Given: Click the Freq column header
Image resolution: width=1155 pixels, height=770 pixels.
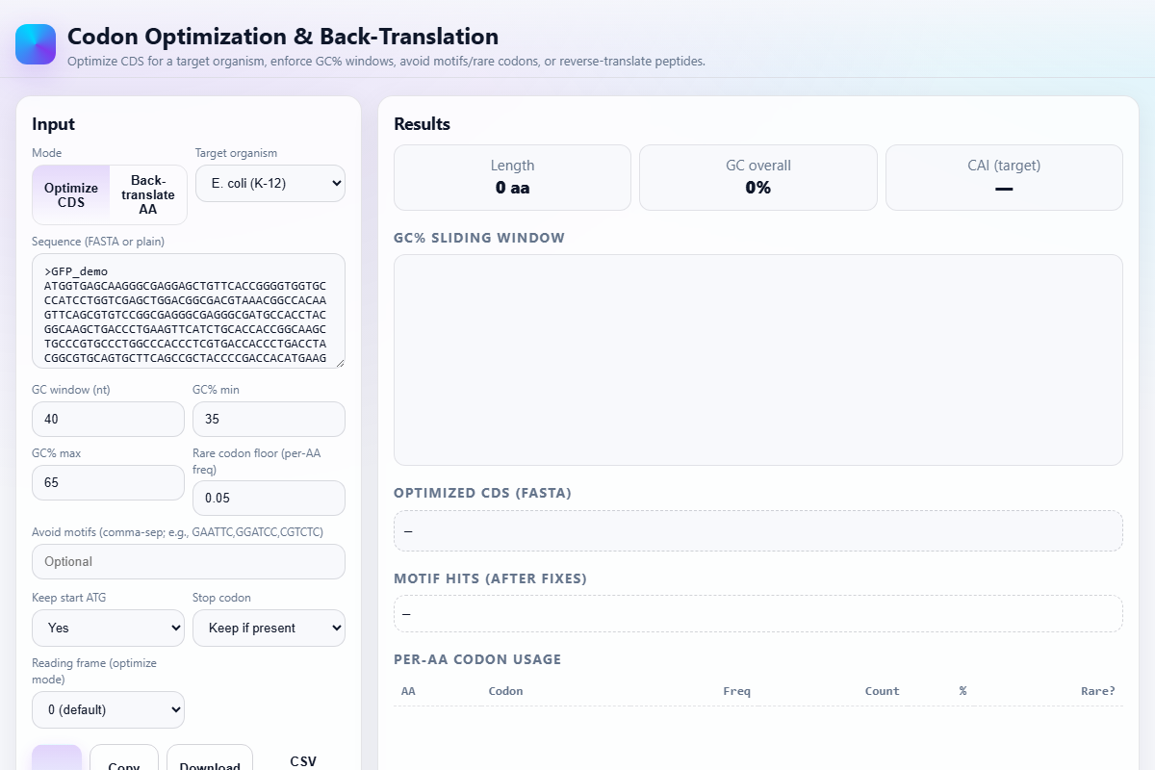Looking at the screenshot, I should (736, 691).
